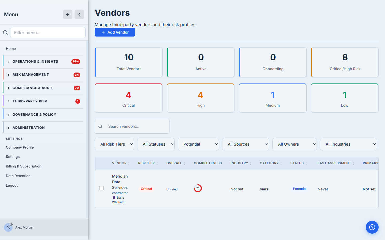Open the help question-mark button
Viewport: 385px width, 240px height.
tap(372, 227)
